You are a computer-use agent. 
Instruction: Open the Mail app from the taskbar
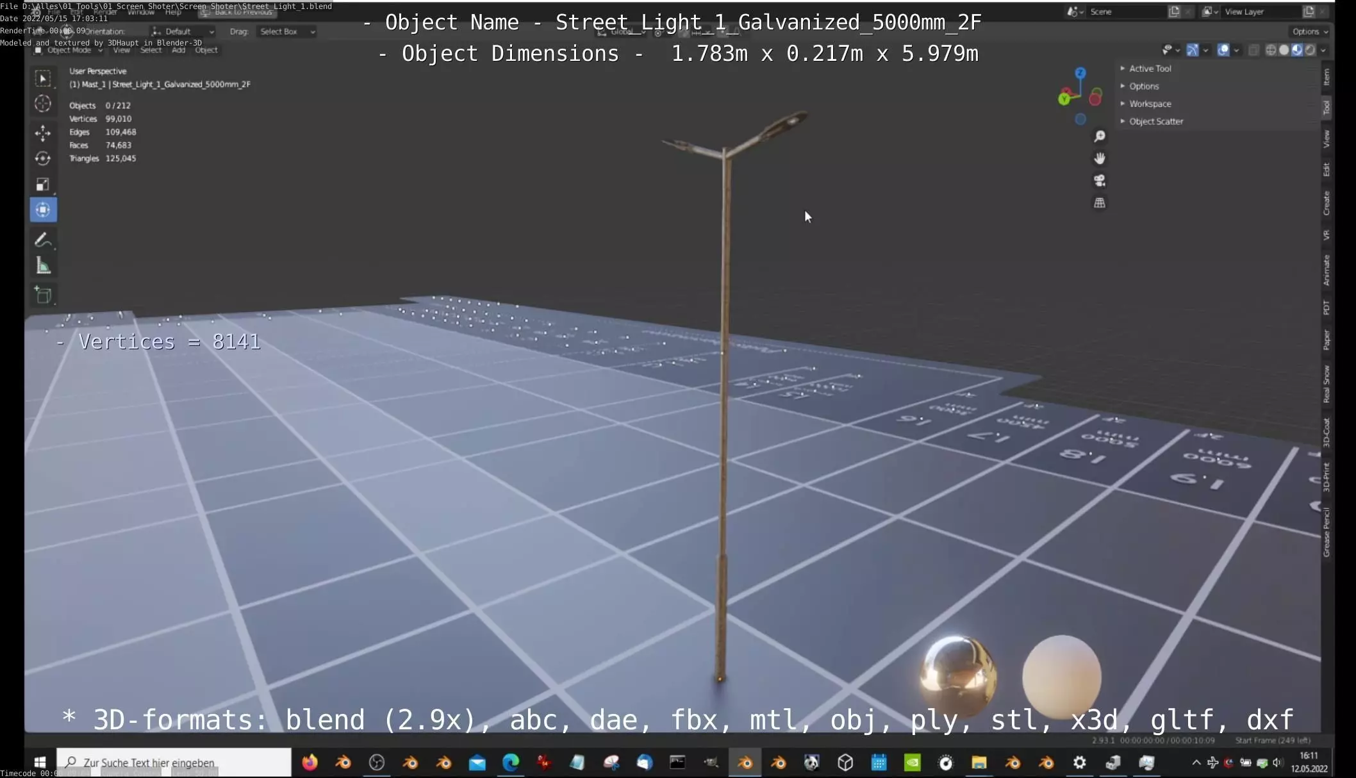(477, 763)
